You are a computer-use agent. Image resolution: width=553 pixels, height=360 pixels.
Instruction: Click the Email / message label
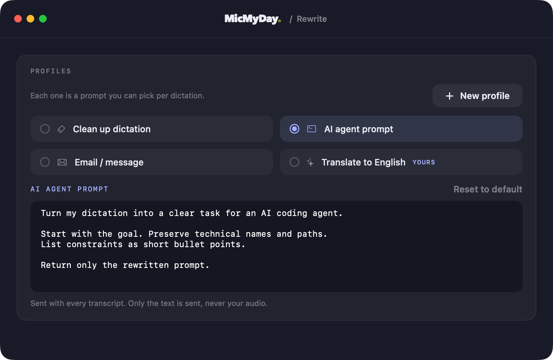pos(109,162)
